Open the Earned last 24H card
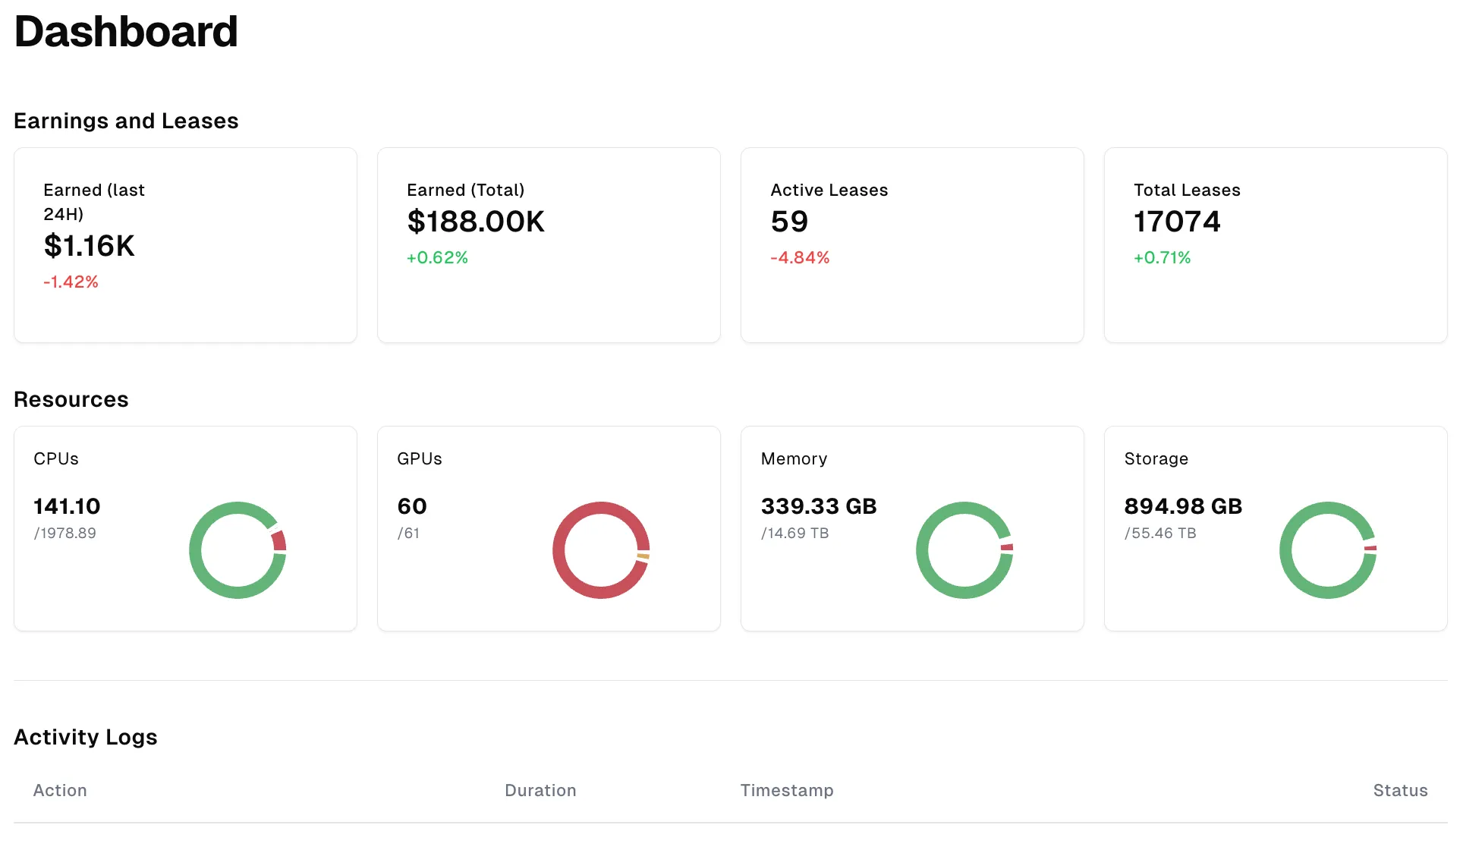This screenshot has width=1463, height=847. [x=185, y=245]
